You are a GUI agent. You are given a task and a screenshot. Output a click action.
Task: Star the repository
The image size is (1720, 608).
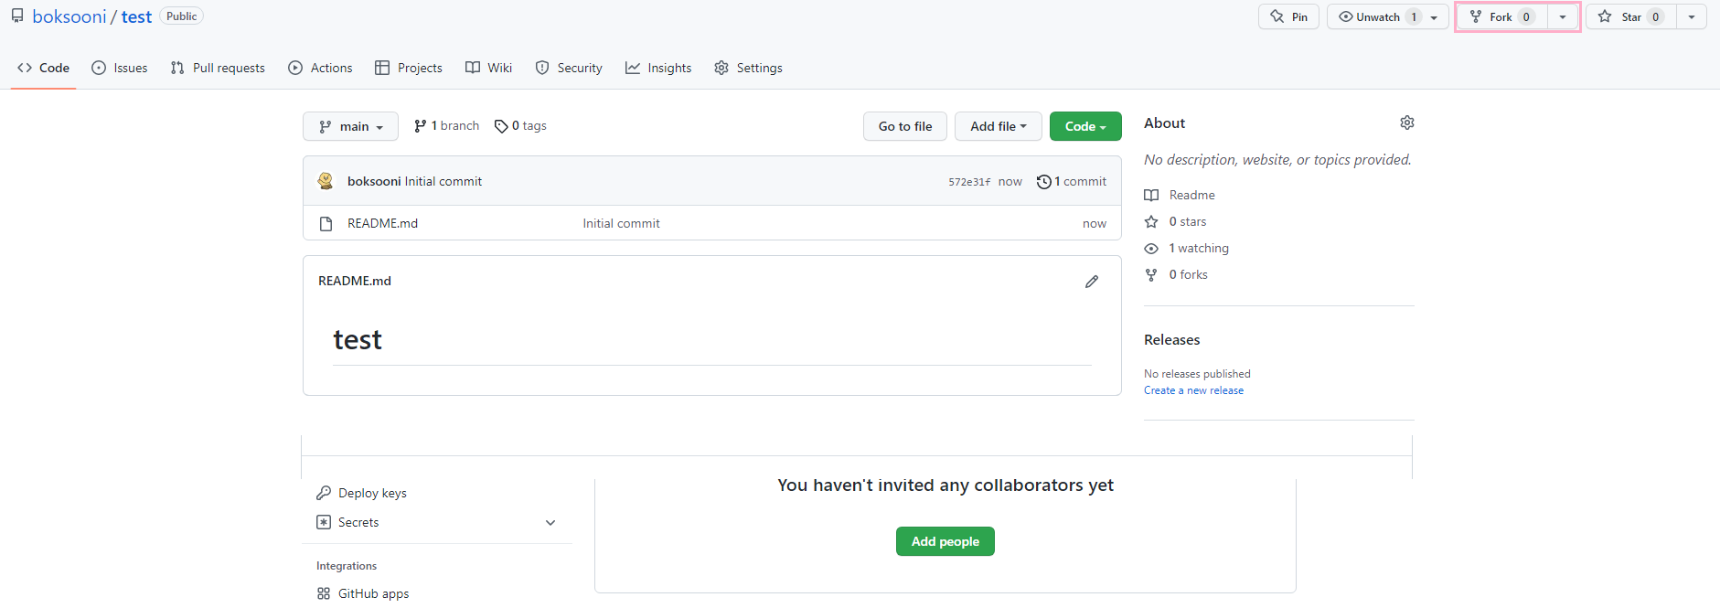[1631, 16]
